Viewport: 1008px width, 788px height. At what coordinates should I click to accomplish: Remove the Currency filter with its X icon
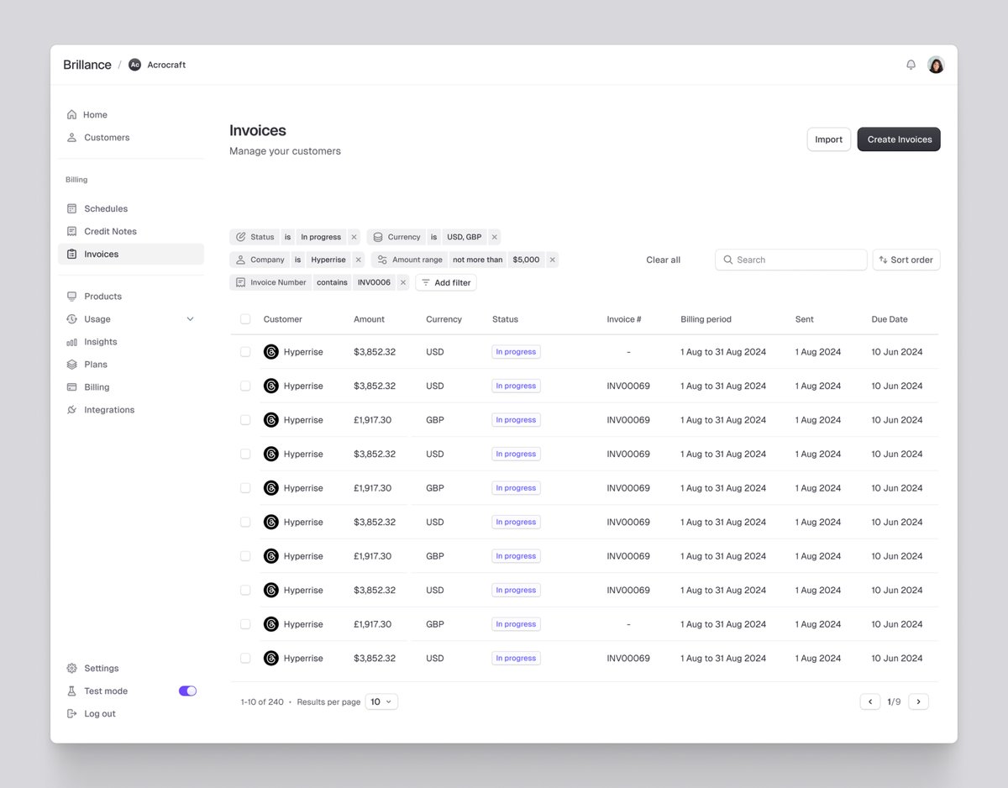pos(495,237)
